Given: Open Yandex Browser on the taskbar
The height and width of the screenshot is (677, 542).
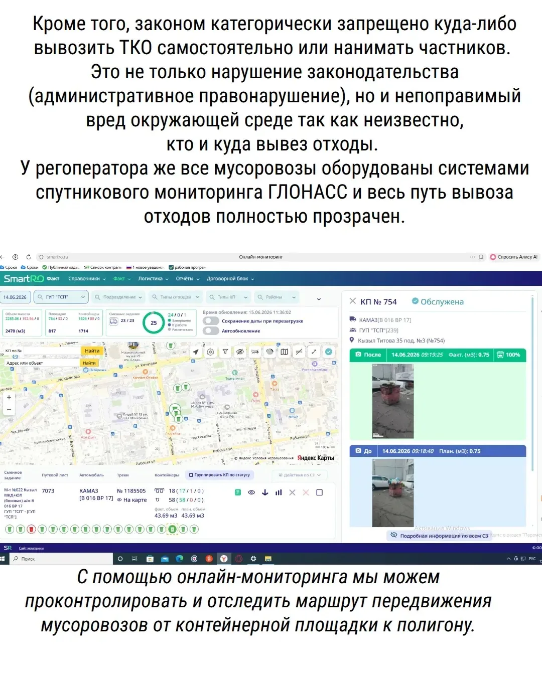Looking at the screenshot, I should coord(224,559).
